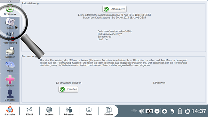Go to Startseite in the taskbar
Image resolution: width=208 pixels, height=117 pixels.
(x=10, y=111)
